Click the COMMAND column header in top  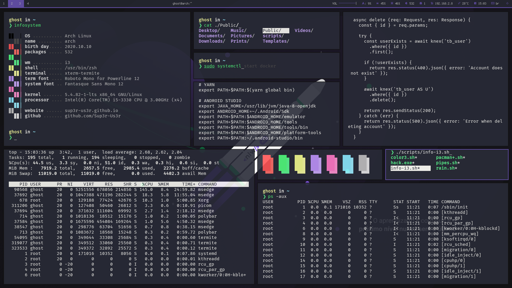[x=207, y=184]
